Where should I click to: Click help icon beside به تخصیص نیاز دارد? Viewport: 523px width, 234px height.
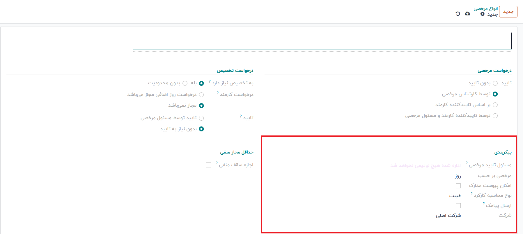tap(210, 81)
